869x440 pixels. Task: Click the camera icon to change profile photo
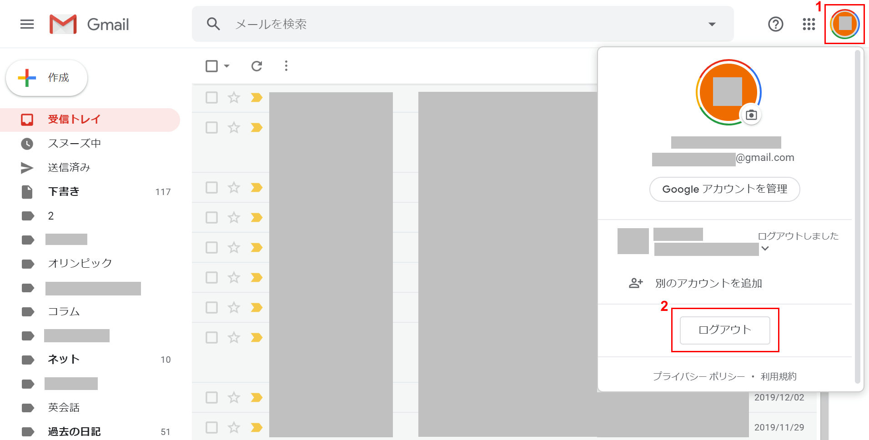tap(751, 115)
